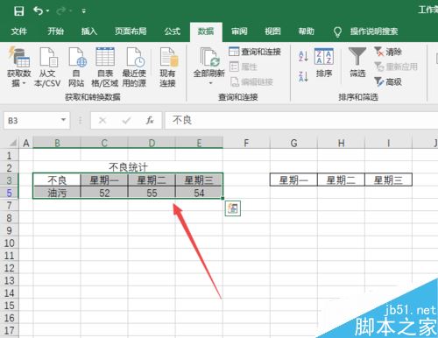Toggle the 筛选 funnel filter
This screenshot has width=438, height=338.
(357, 63)
